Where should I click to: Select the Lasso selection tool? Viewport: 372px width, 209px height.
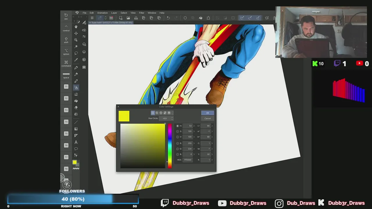click(76, 53)
